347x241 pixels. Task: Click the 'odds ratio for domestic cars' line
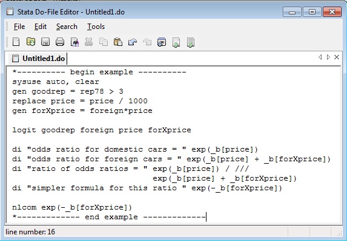[x=135, y=149]
